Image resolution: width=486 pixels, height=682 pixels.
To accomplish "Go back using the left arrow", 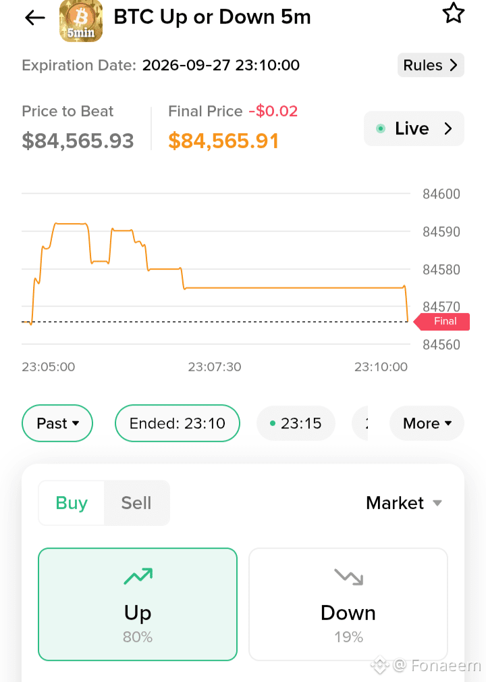I will point(34,18).
